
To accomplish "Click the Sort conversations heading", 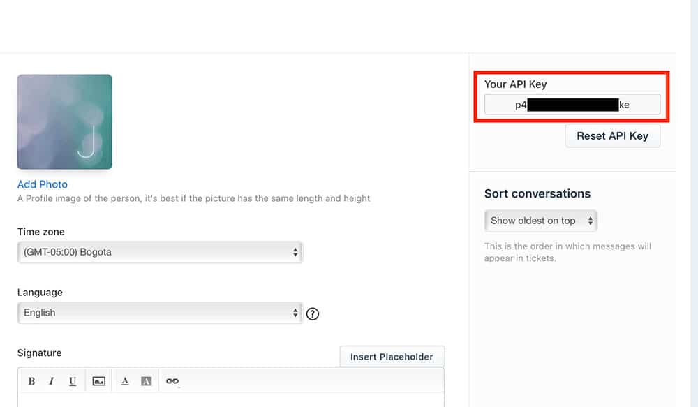I will [x=537, y=194].
